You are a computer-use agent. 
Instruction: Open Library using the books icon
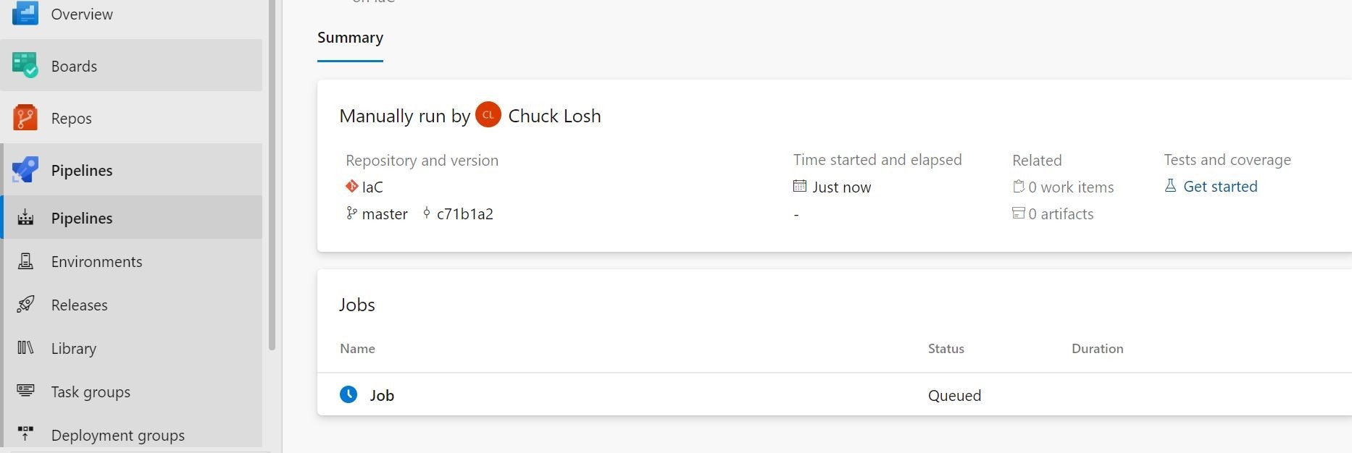[x=25, y=348]
